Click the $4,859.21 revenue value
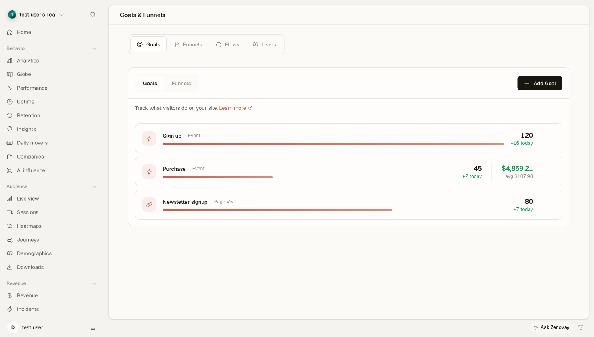This screenshot has width=594, height=337. [517, 168]
